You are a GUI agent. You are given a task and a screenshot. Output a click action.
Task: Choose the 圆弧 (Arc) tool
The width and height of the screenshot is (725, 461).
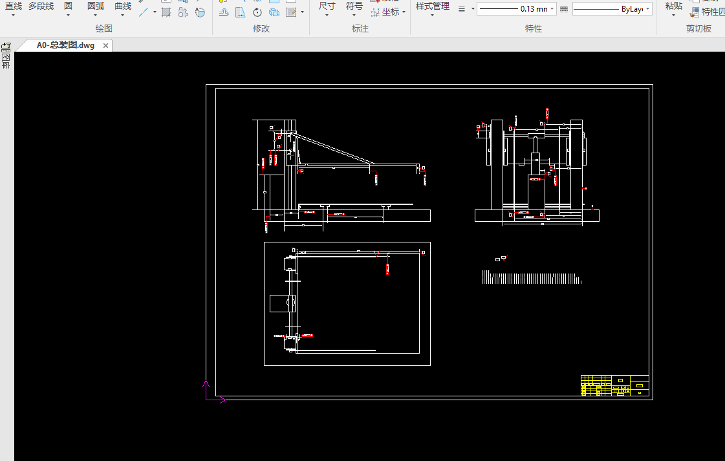pyautogui.click(x=95, y=6)
